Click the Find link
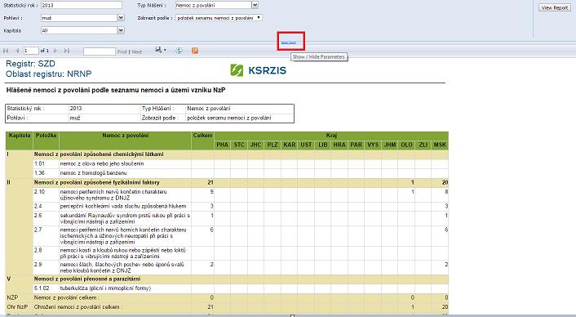Image resolution: width=576 pixels, height=317 pixels. (x=122, y=51)
